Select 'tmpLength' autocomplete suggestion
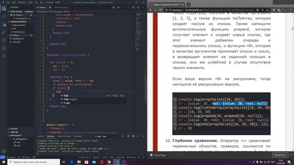Screen dimensions: 294x165 tap(93, 99)
